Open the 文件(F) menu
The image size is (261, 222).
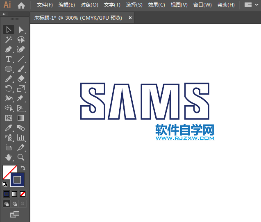45,5
